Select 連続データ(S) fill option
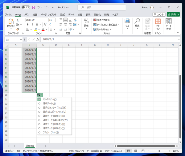This screenshot has height=156, width=185. click(49, 103)
